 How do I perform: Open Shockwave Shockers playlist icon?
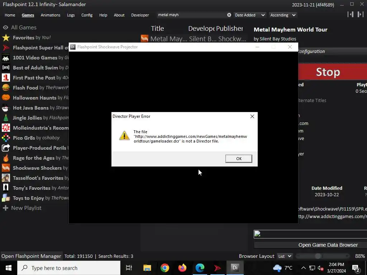point(6,168)
